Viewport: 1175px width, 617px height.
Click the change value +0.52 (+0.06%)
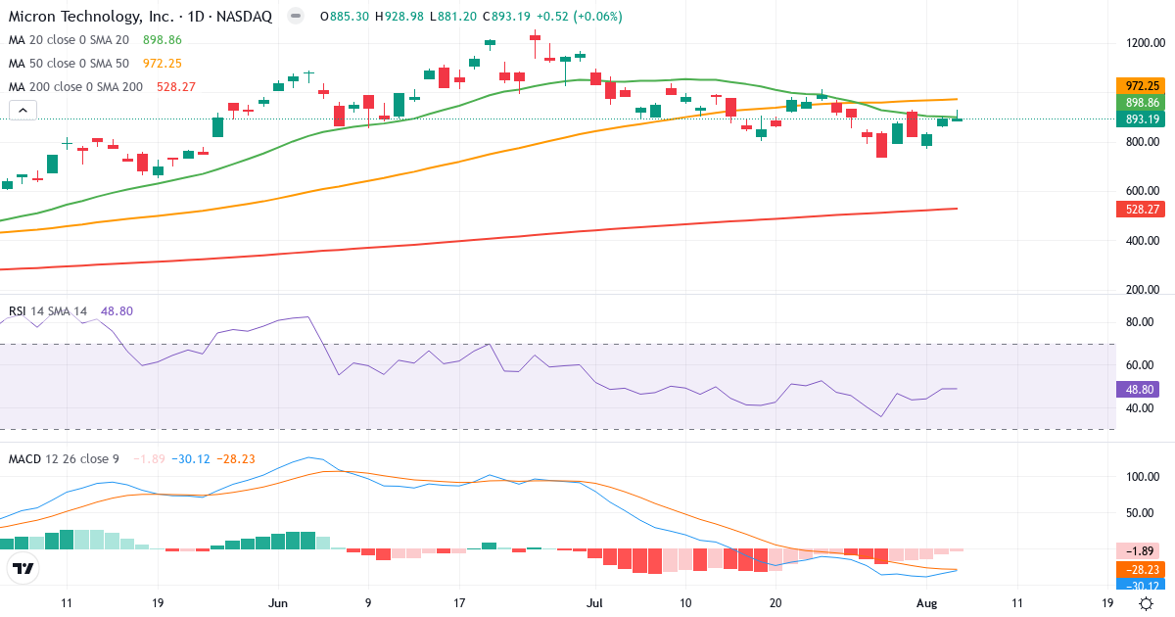pyautogui.click(x=580, y=17)
